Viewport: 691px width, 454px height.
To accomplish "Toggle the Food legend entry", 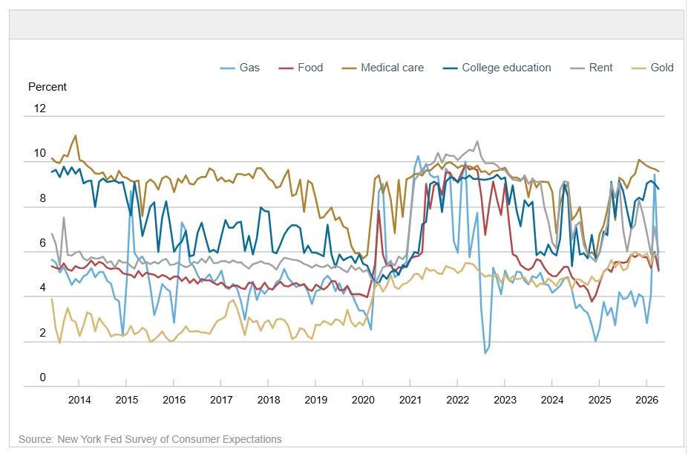I will (301, 68).
